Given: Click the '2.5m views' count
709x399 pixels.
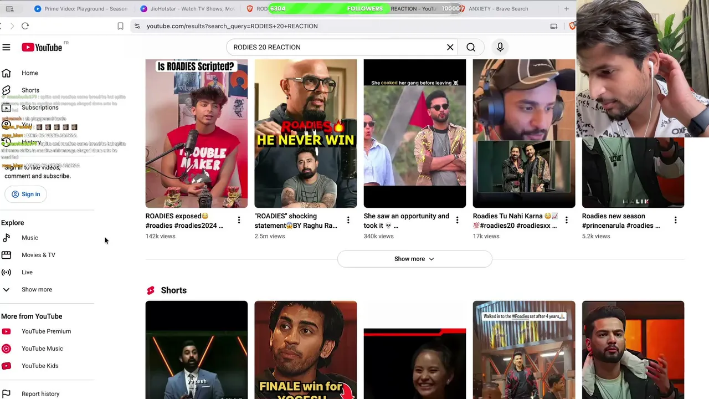Looking at the screenshot, I should (x=270, y=236).
